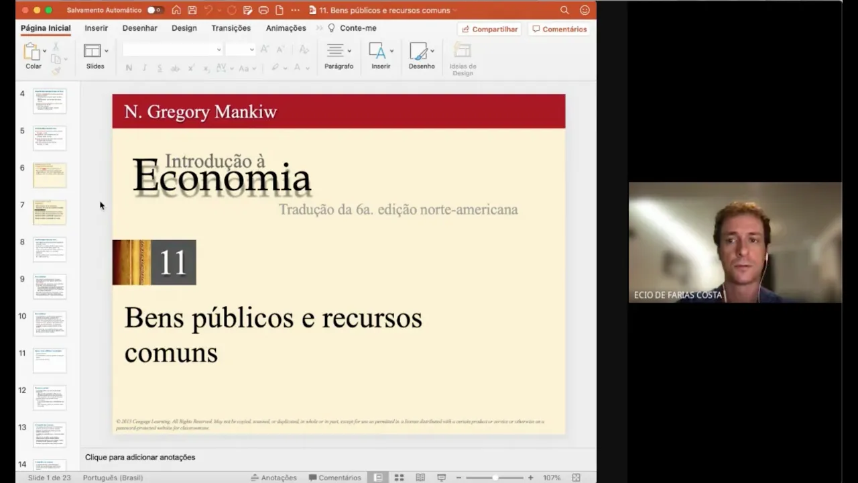Select slide 6 thumbnail
Image resolution: width=858 pixels, height=483 pixels.
50,175
